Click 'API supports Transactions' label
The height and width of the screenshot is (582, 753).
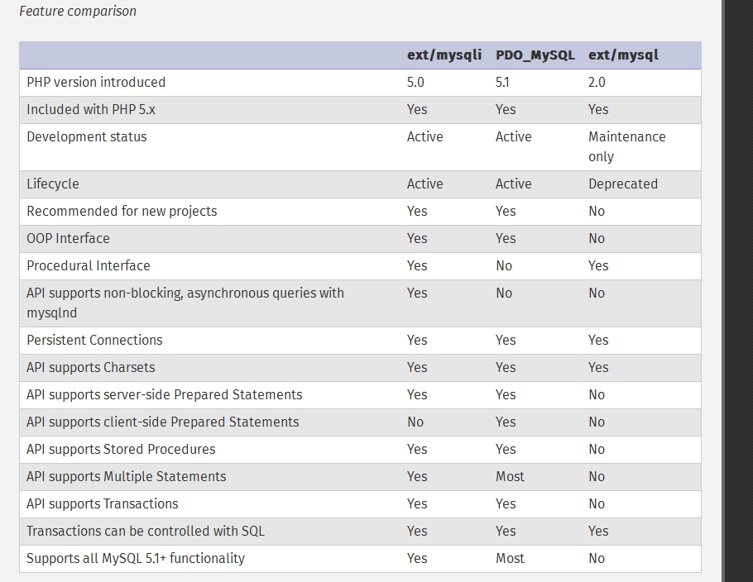[x=103, y=505]
